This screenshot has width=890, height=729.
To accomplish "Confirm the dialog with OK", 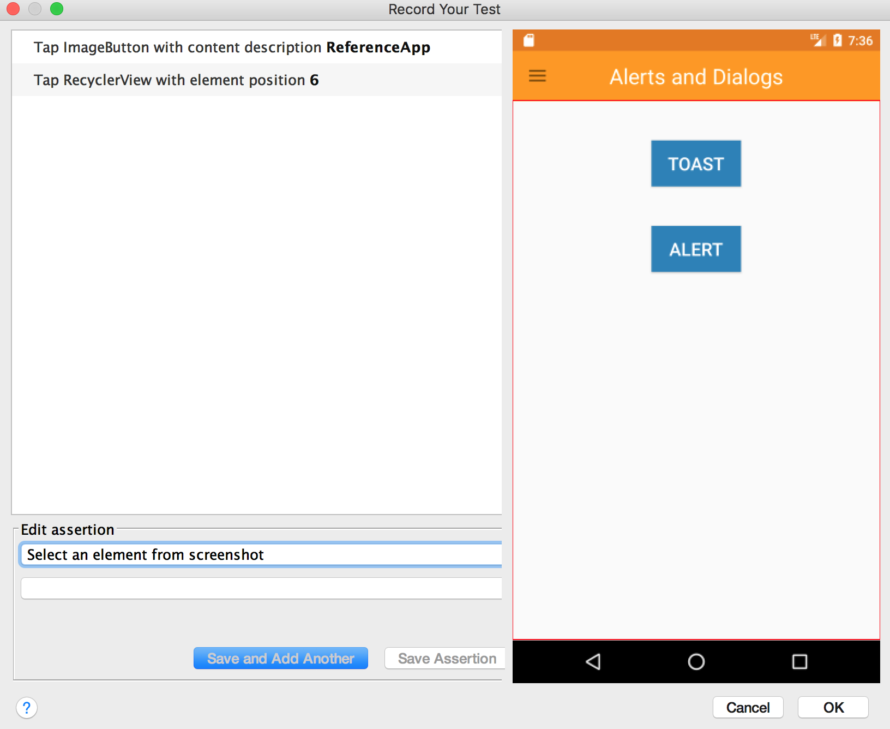I will 833,708.
